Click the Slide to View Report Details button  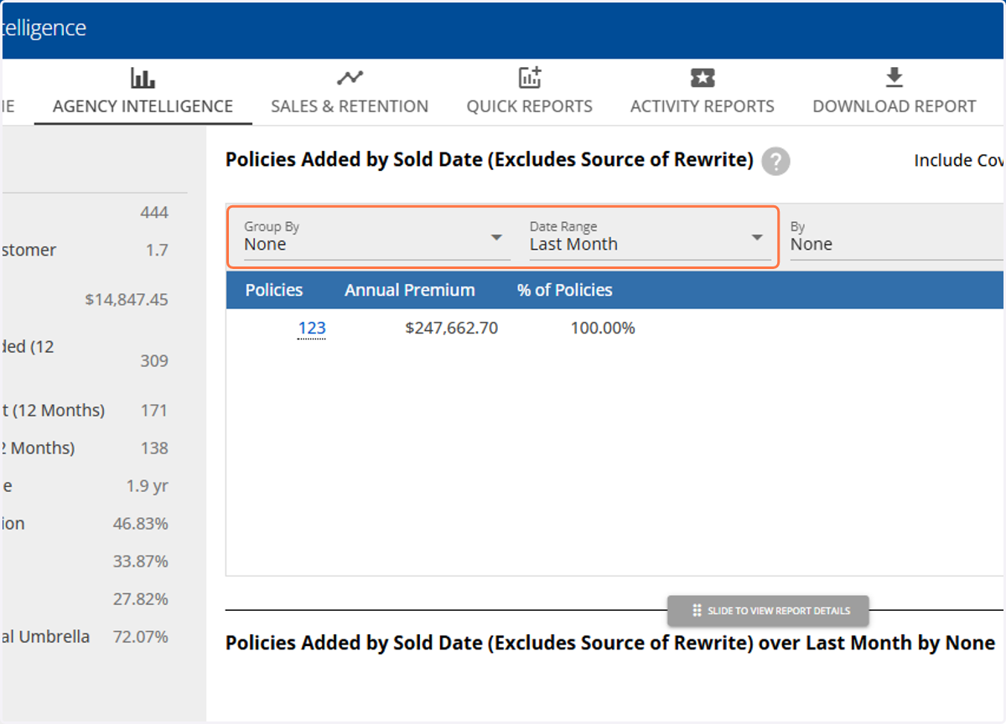[x=768, y=611]
